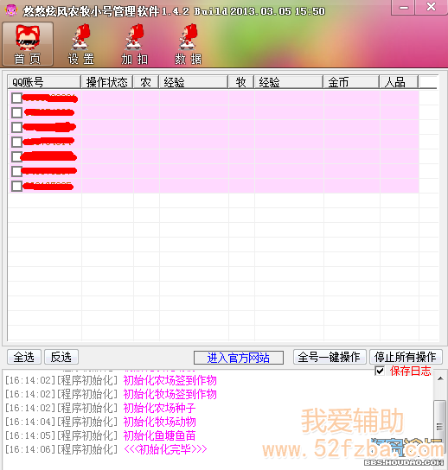Screen dimensions: 448x470
Task: Switch to the 加扣 tab
Action: click(x=134, y=44)
